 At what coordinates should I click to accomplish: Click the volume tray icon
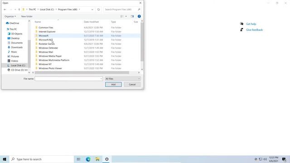click(265, 159)
